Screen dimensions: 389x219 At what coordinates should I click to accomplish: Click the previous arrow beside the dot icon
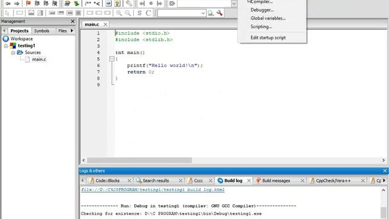(x=142, y=4)
